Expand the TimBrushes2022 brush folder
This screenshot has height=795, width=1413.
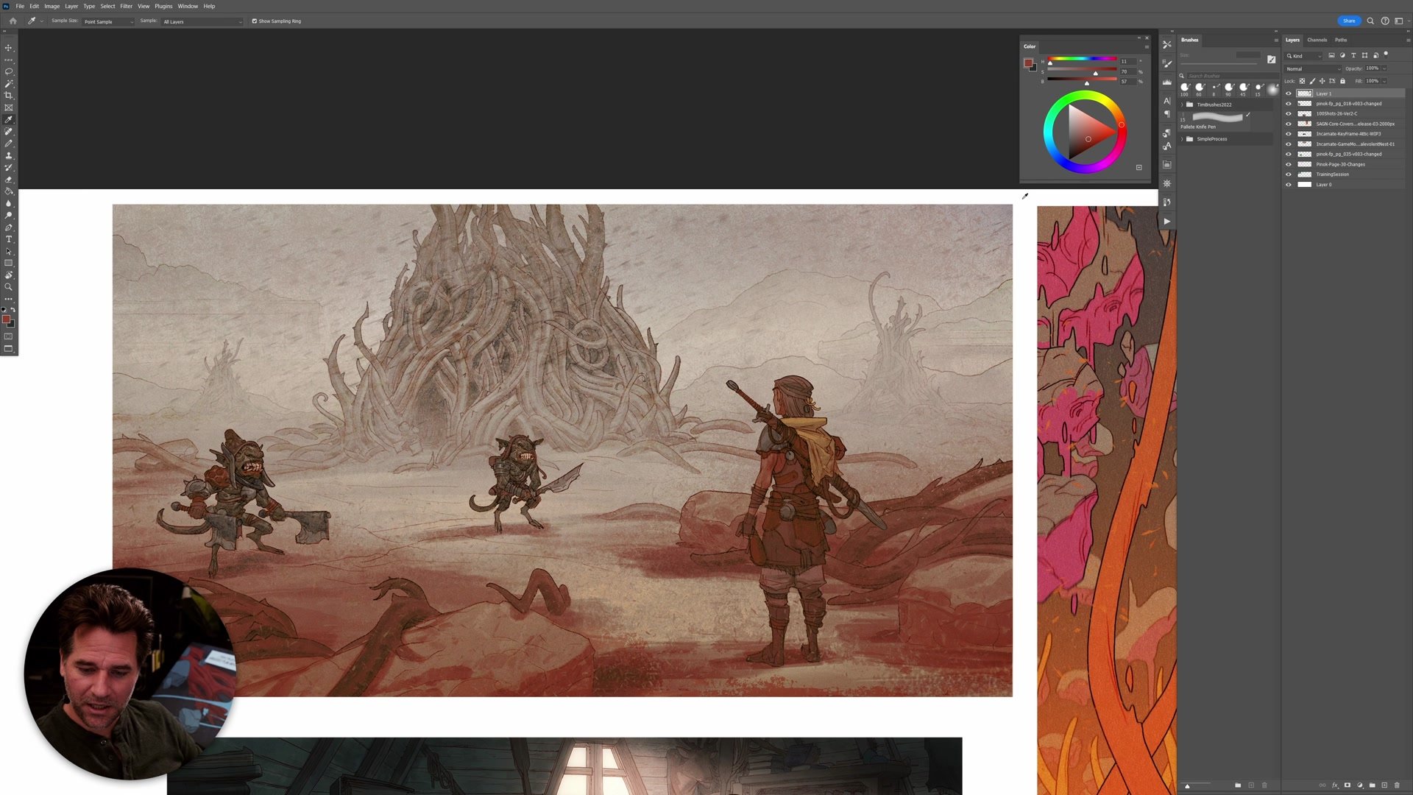(1183, 105)
